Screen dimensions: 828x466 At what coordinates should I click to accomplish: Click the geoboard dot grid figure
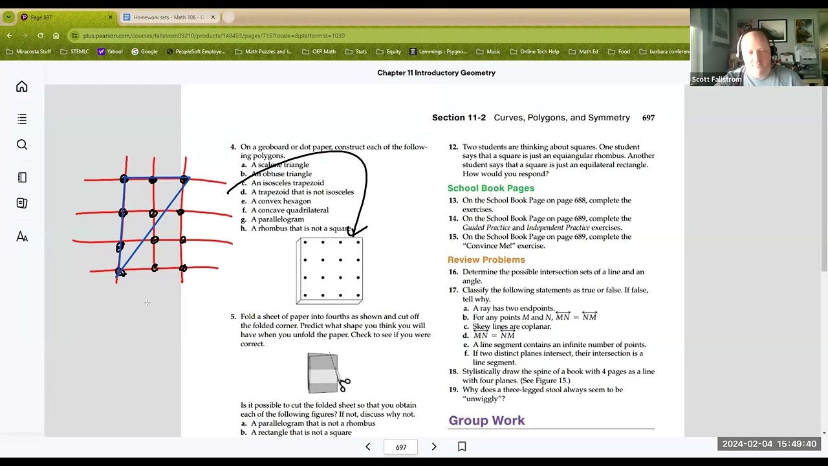(329, 271)
